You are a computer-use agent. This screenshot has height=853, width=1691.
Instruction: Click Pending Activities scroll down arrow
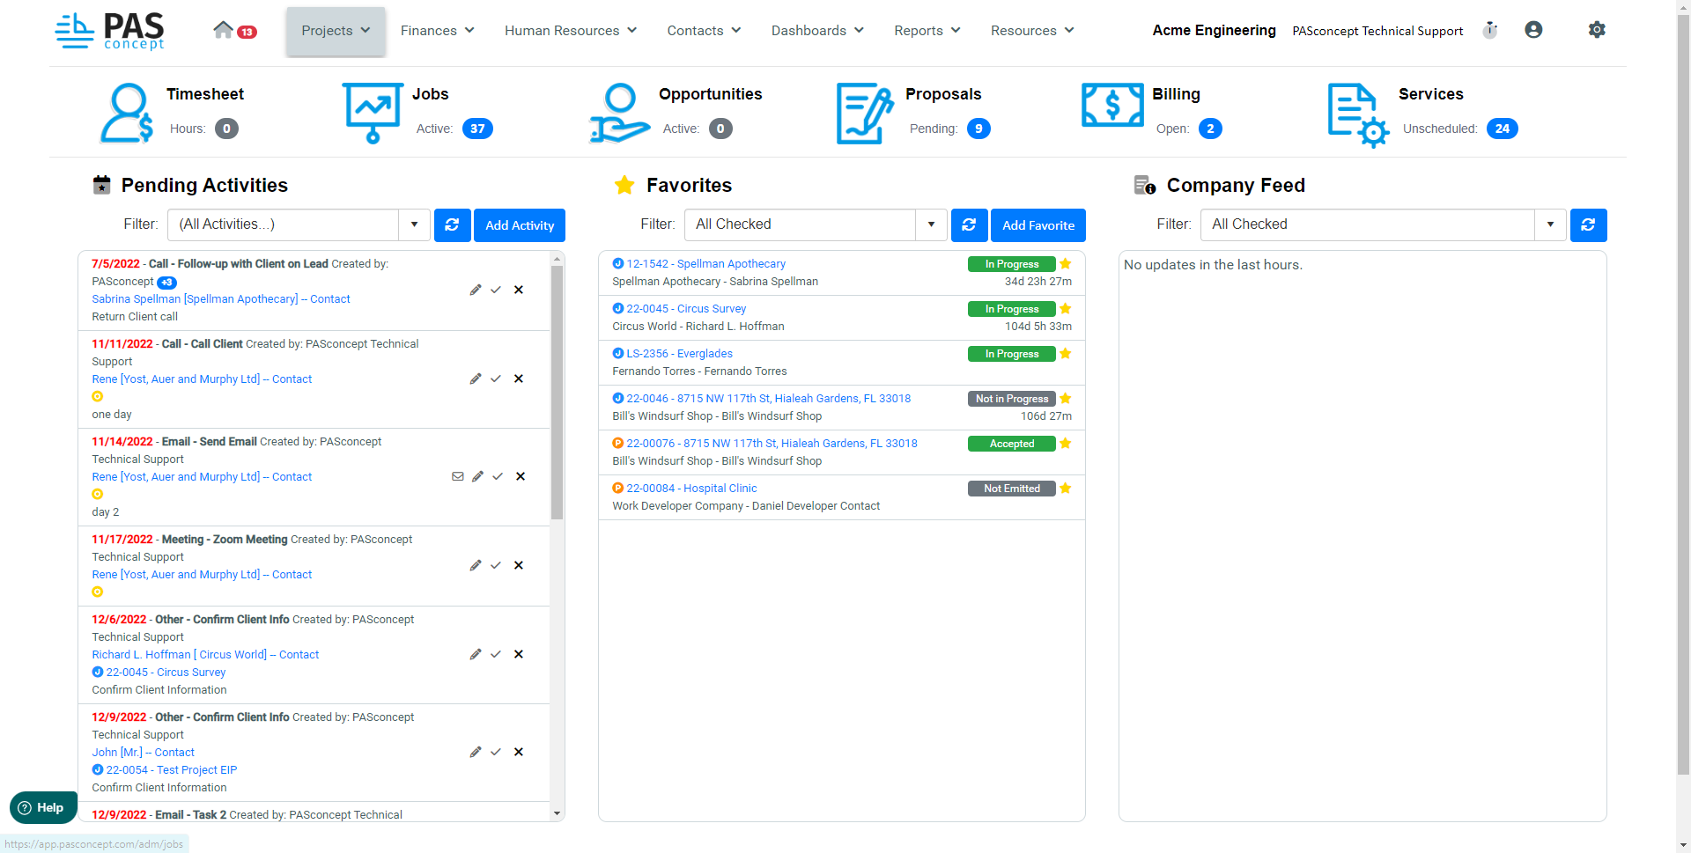tap(557, 813)
